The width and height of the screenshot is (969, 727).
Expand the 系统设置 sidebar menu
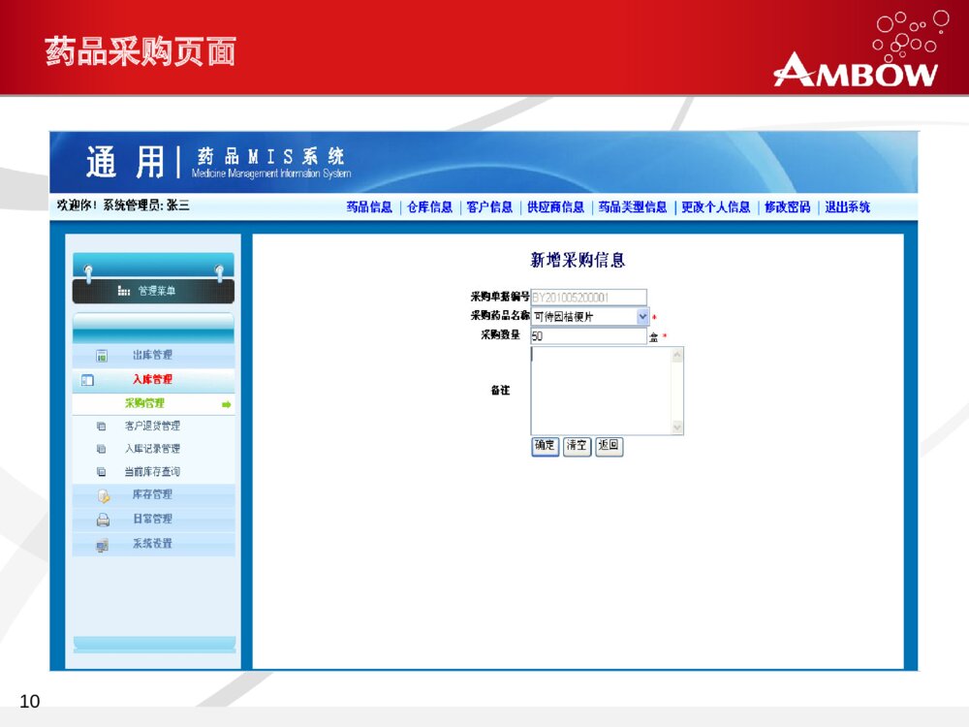[153, 544]
